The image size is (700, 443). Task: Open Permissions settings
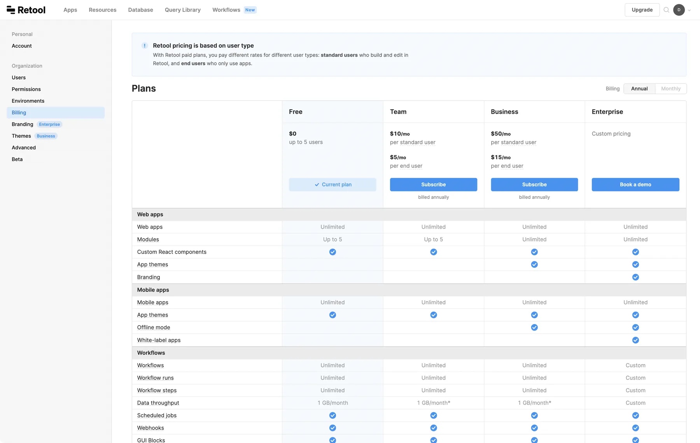tap(26, 89)
